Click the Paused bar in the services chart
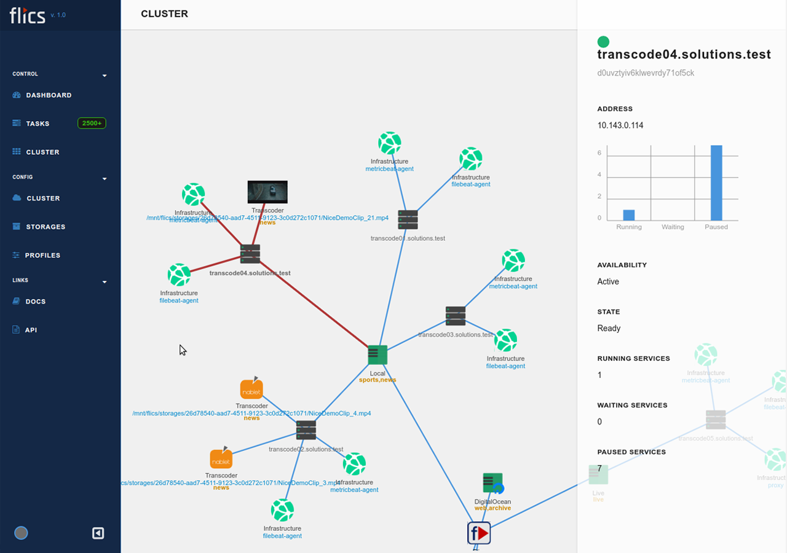Screen dimensions: 787x553 (x=716, y=182)
